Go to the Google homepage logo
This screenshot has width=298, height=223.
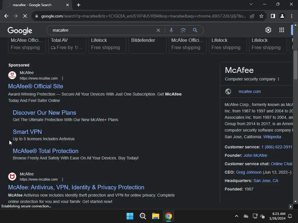coord(20,30)
